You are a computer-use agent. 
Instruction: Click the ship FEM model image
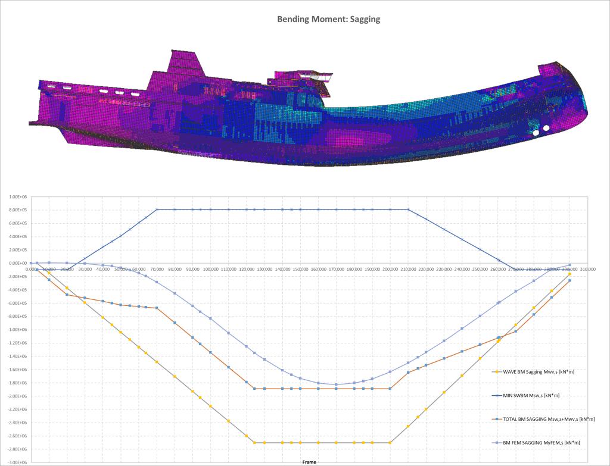click(x=308, y=108)
